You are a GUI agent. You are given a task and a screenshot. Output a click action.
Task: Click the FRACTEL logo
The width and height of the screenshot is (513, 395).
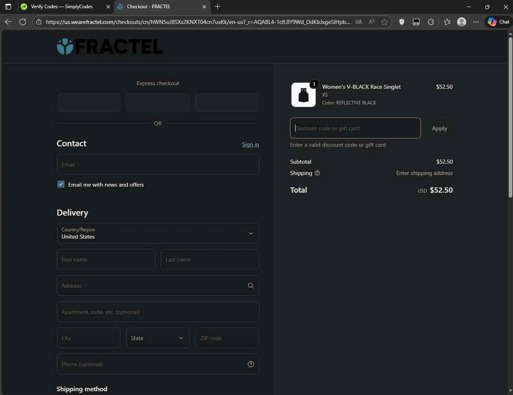(110, 47)
